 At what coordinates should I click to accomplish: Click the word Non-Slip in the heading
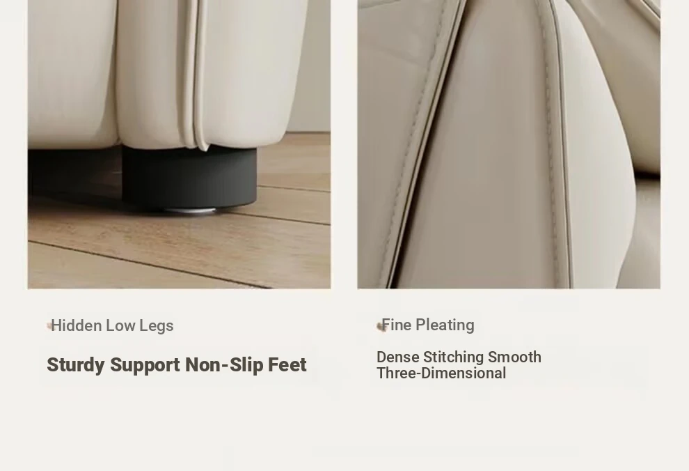click(x=224, y=364)
